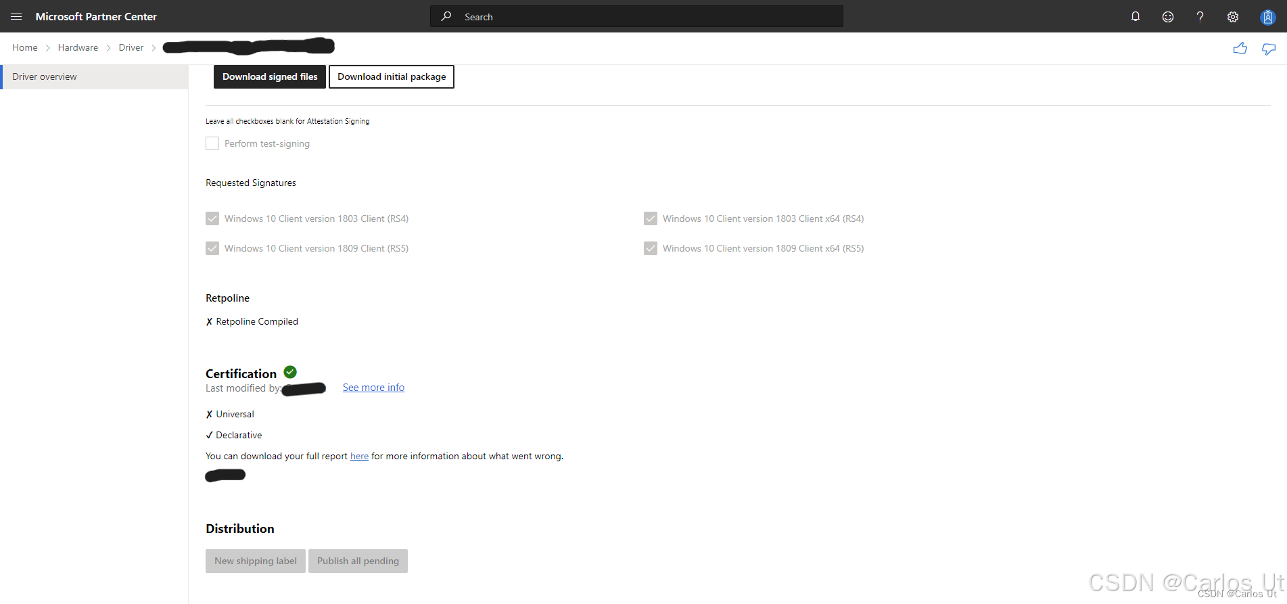Screen dimensions: 1287x604
Task: Focus the Search input field
Action: [x=636, y=16]
